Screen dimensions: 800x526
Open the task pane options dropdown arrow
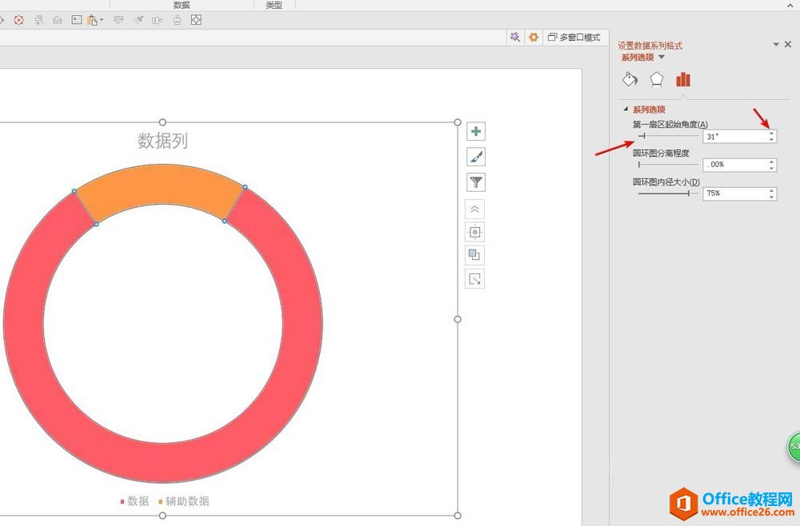pyautogui.click(x=775, y=45)
